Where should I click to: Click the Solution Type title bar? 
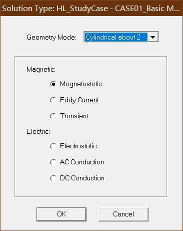tap(91, 8)
